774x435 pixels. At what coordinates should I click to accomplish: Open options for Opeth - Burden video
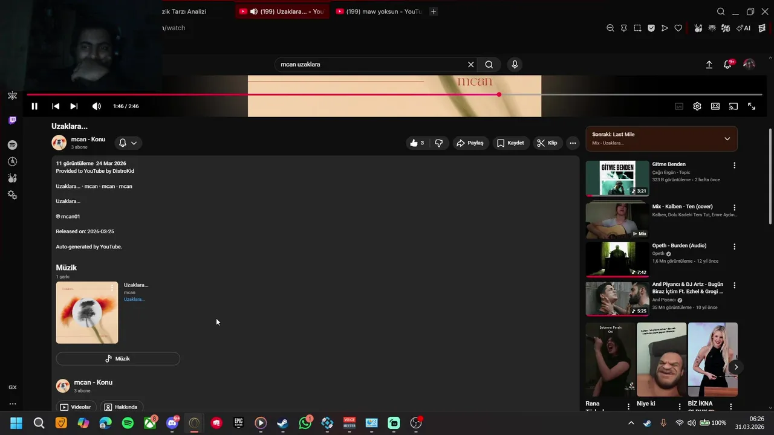[735, 246]
